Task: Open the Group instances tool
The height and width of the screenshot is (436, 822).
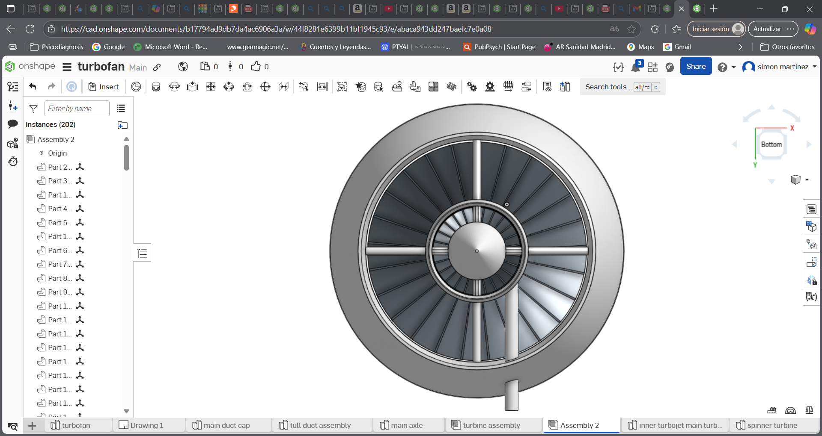Action: click(x=342, y=87)
